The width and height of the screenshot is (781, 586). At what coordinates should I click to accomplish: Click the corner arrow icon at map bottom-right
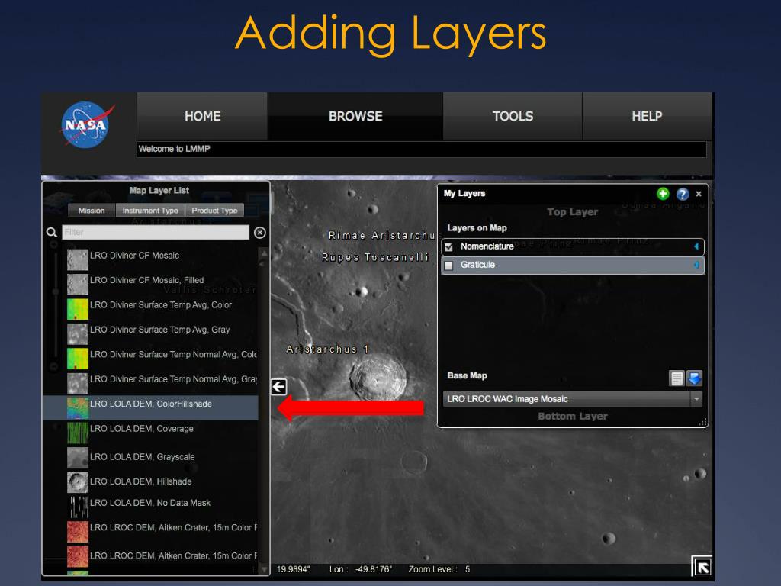coord(701,566)
